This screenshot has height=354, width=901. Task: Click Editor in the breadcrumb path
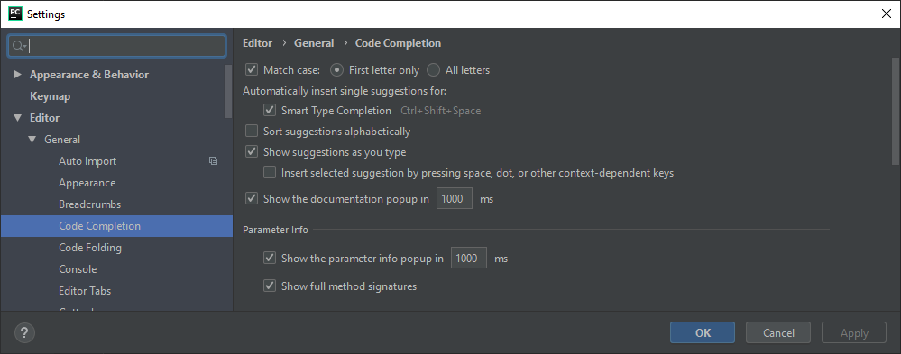point(257,43)
